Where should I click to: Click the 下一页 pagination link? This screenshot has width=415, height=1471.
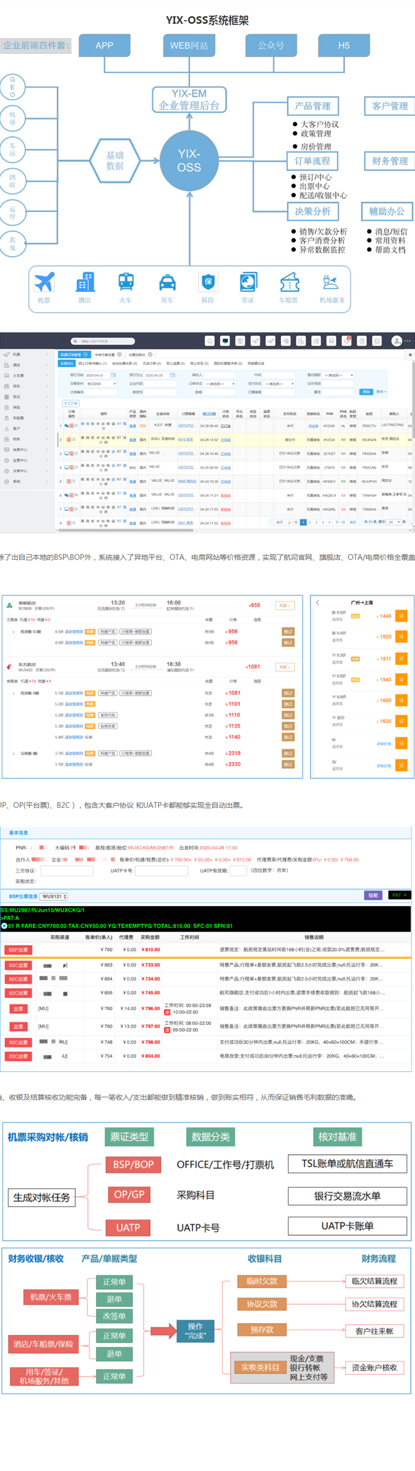pos(339,522)
